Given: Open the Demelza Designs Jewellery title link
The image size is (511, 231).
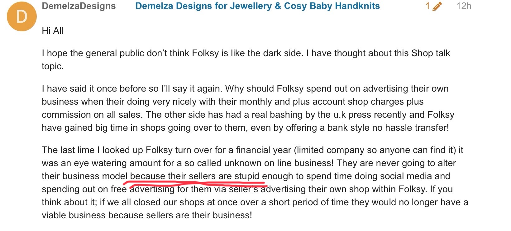Looking at the screenshot, I should pyautogui.click(x=257, y=6).
